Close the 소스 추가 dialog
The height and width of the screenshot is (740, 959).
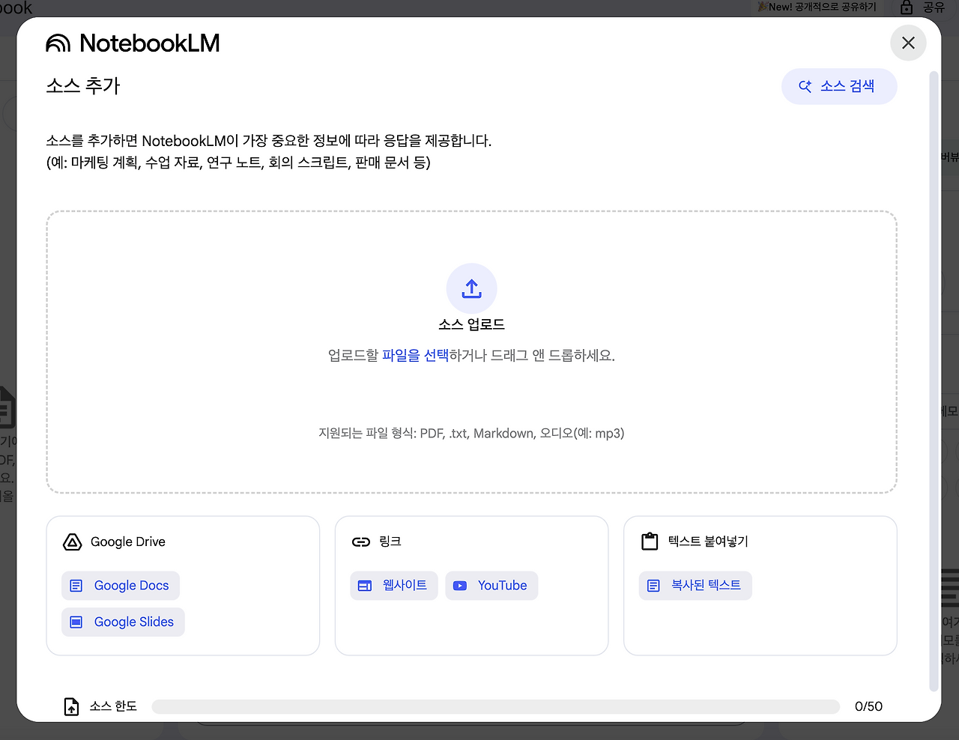(908, 43)
